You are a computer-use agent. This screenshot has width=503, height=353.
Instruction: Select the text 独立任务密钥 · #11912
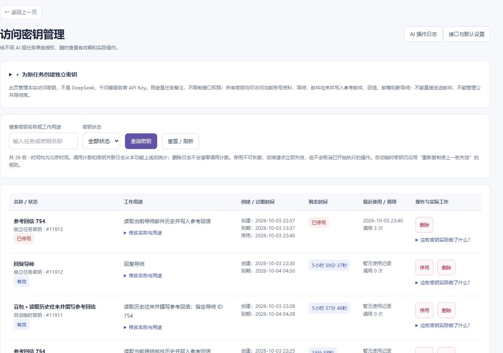(x=38, y=272)
